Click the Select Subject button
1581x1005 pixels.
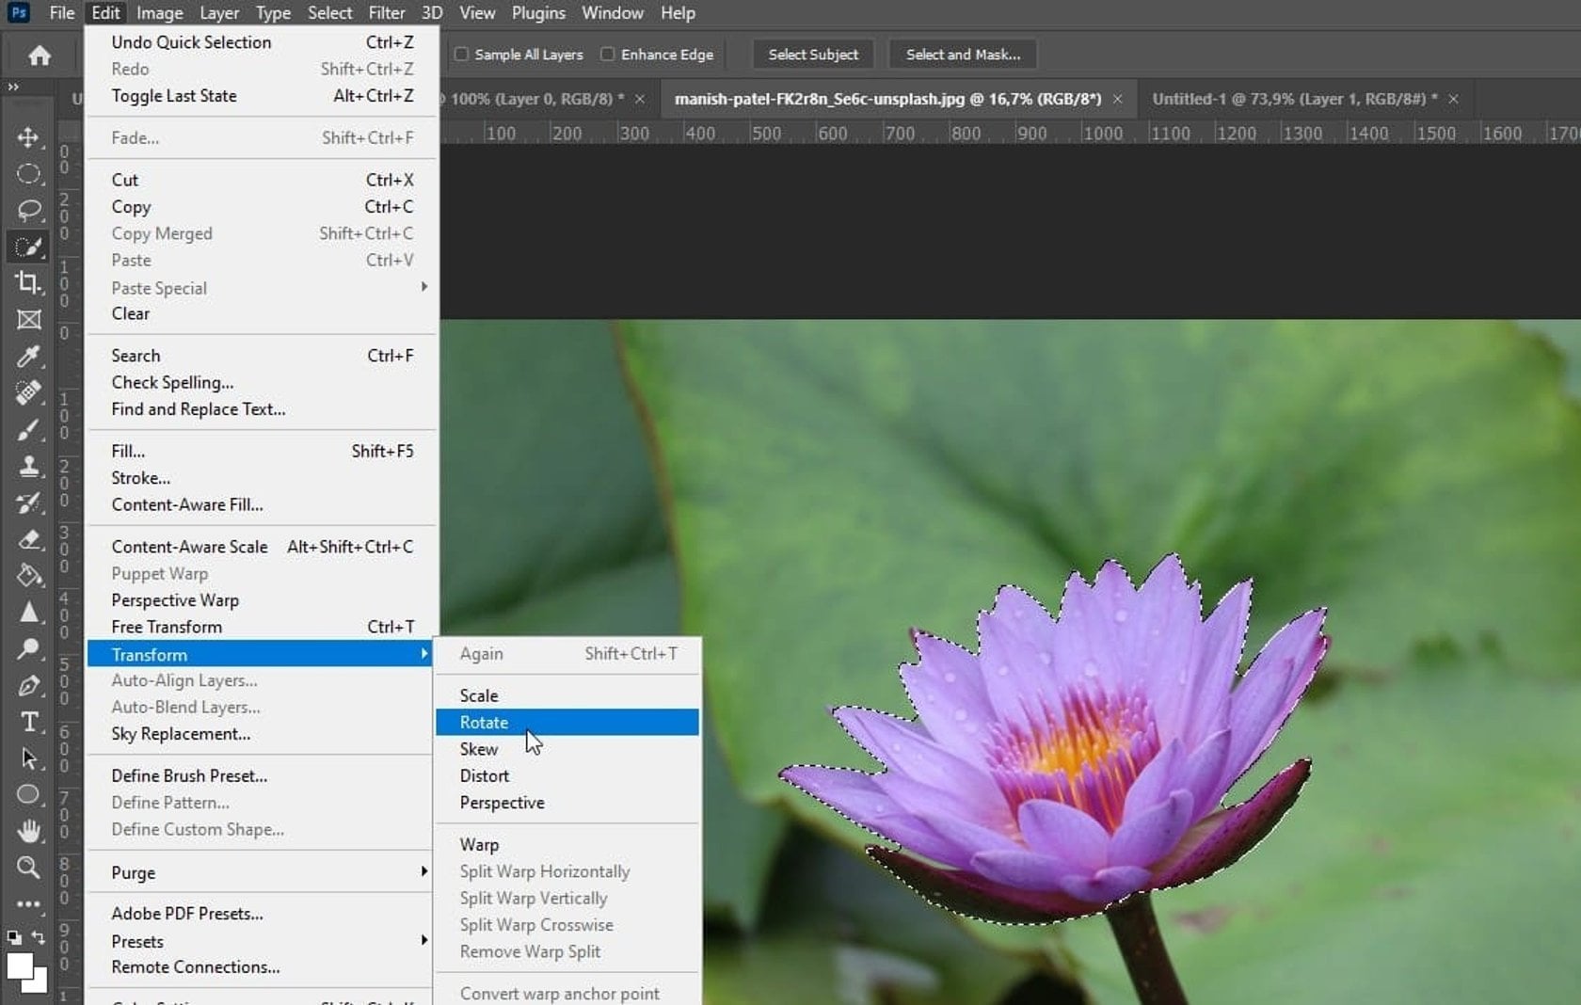pyautogui.click(x=812, y=54)
